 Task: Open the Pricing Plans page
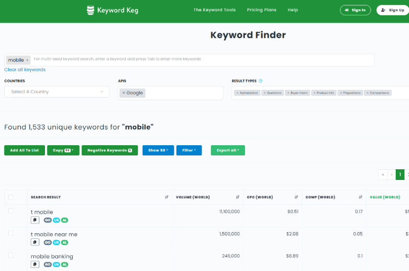click(x=262, y=10)
